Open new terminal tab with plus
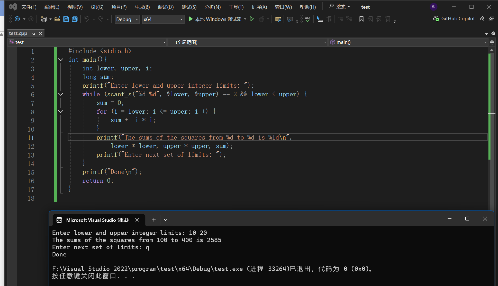This screenshot has width=498, height=286. 154,220
